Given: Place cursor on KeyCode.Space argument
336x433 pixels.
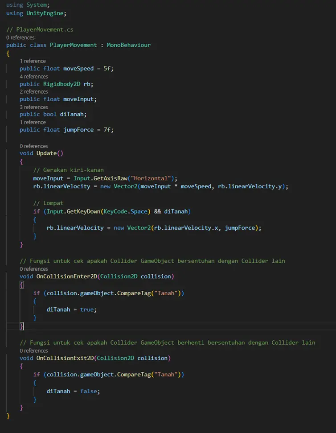Looking at the screenshot, I should pyautogui.click(x=130, y=211).
